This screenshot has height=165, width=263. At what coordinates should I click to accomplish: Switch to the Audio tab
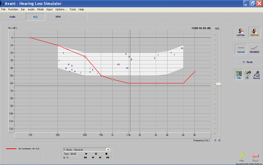pyautogui.click(x=13, y=17)
